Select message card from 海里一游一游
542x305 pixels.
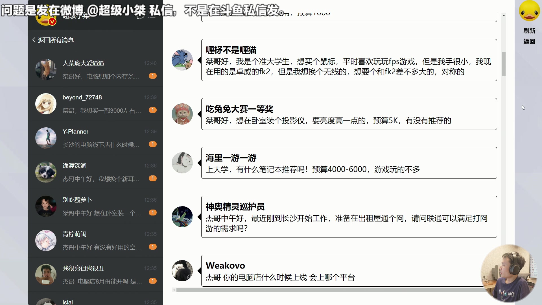coord(349,163)
